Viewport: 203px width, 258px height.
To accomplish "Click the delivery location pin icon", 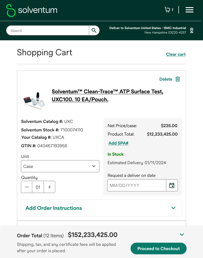I will click(192, 30).
